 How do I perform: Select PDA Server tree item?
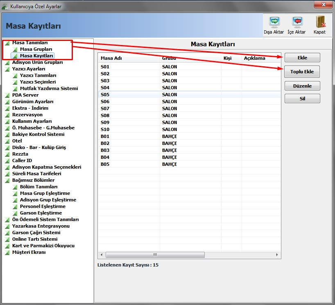25,95
